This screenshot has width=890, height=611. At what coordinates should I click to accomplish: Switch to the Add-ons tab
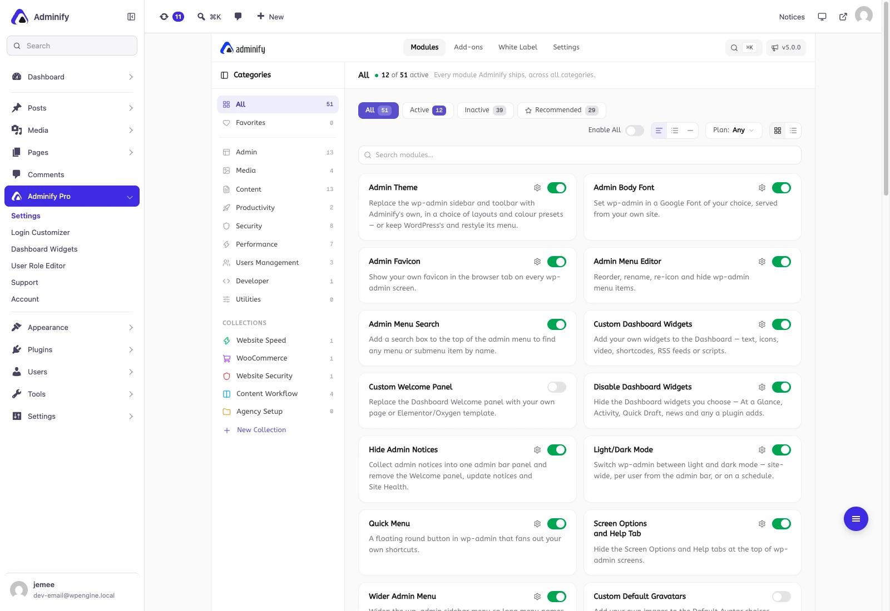coord(468,47)
